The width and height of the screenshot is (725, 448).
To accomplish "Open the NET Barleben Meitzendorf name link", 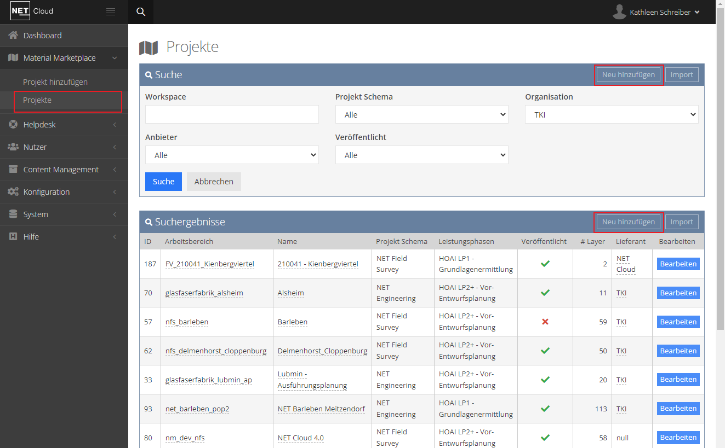I will coord(322,409).
